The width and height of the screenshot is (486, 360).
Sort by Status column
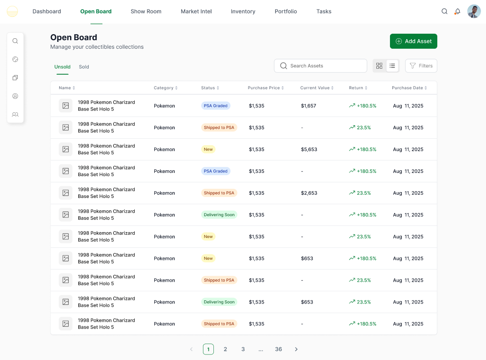(210, 88)
